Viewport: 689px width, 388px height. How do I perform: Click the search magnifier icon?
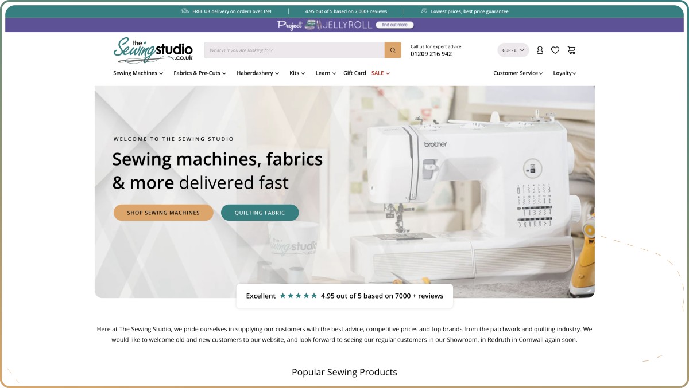click(x=393, y=50)
